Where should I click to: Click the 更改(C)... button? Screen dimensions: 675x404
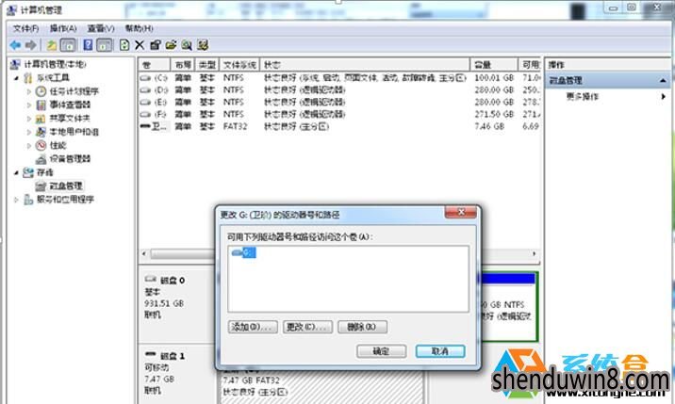point(307,327)
